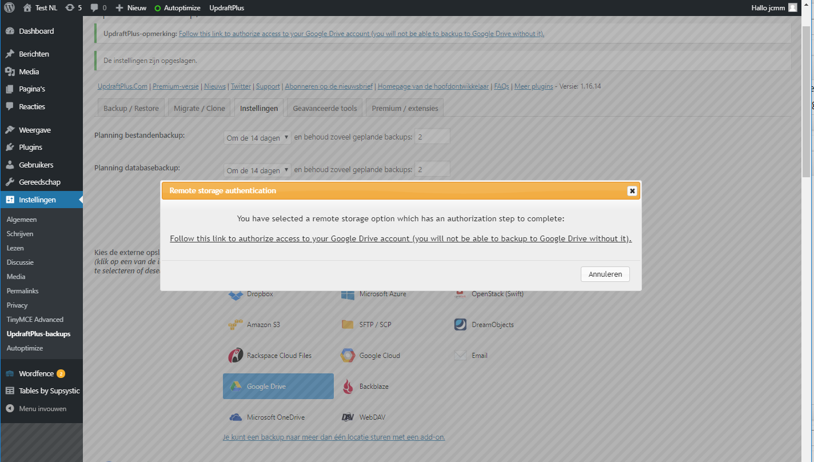Image resolution: width=814 pixels, height=462 pixels.
Task: Select Rackspace Cloud Files icon
Action: (236, 356)
